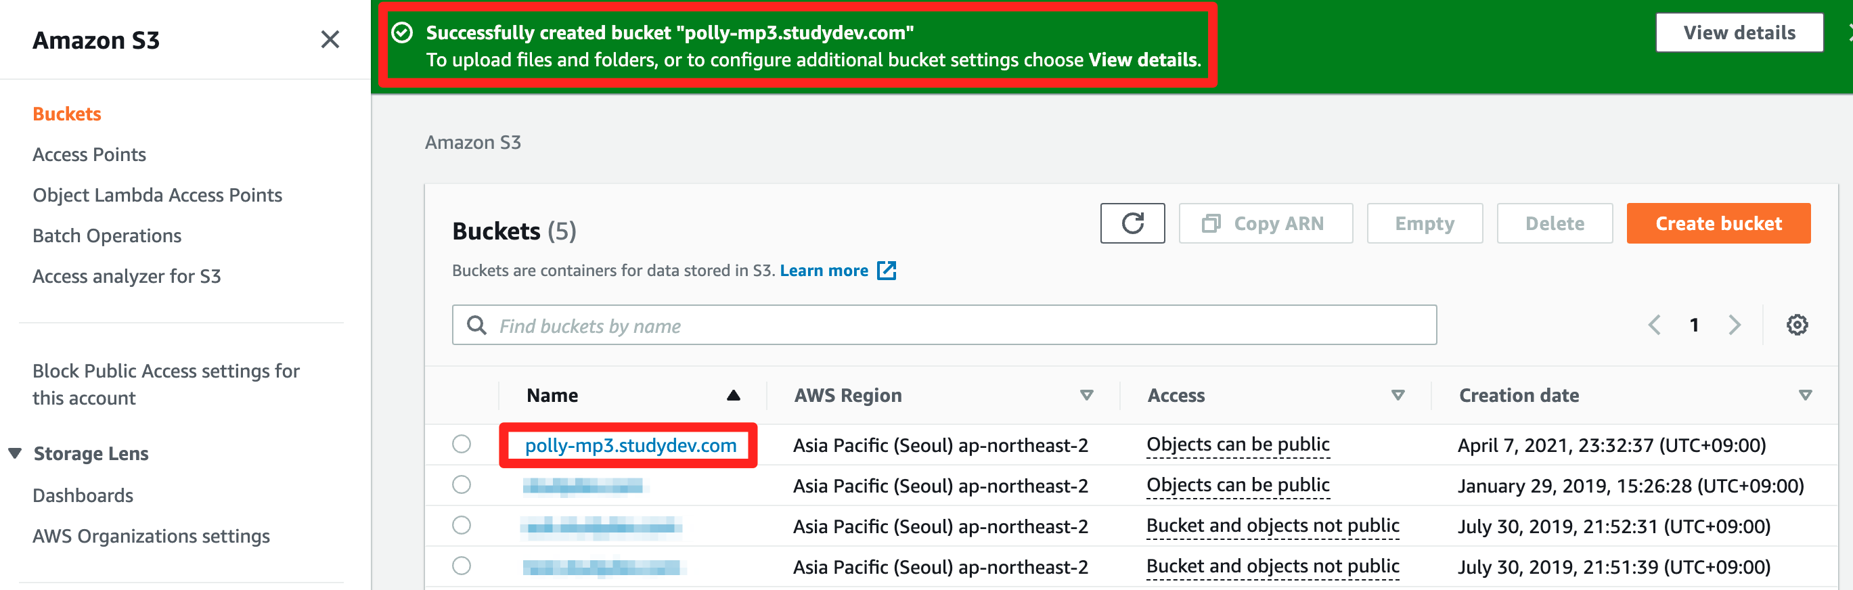Screen dimensions: 1853x590
Task: Open Buckets in the side navigation
Action: [67, 114]
